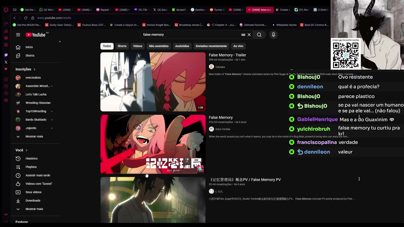The width and height of the screenshot is (404, 227).
Task: Switch to the Turma browser tab
Action: pyautogui.click(x=217, y=10)
